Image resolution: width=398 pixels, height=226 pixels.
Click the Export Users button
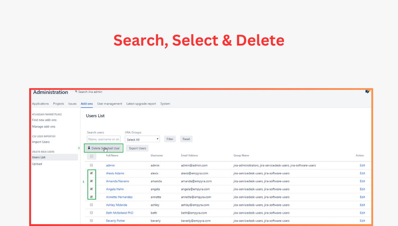(x=137, y=148)
